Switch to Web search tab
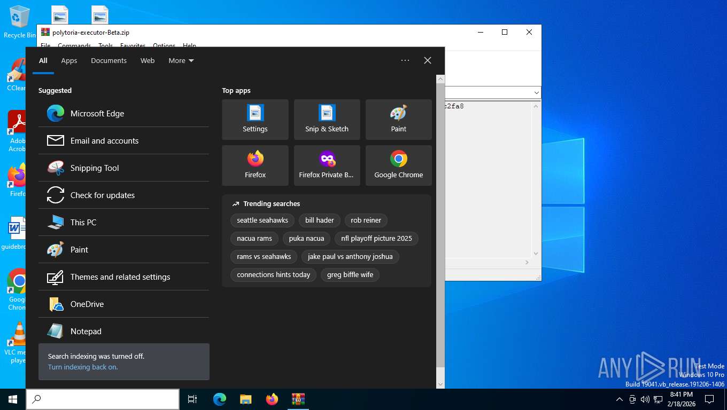727x410 pixels. point(148,61)
